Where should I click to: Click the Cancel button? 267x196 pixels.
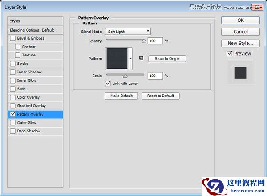240,32
